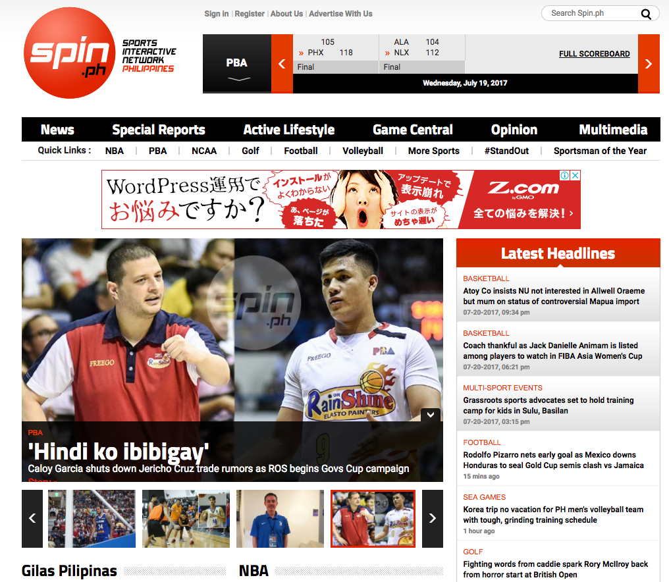Read Rory McIlroy caddie headline
Screen dimensions: 669x582
pos(556,569)
